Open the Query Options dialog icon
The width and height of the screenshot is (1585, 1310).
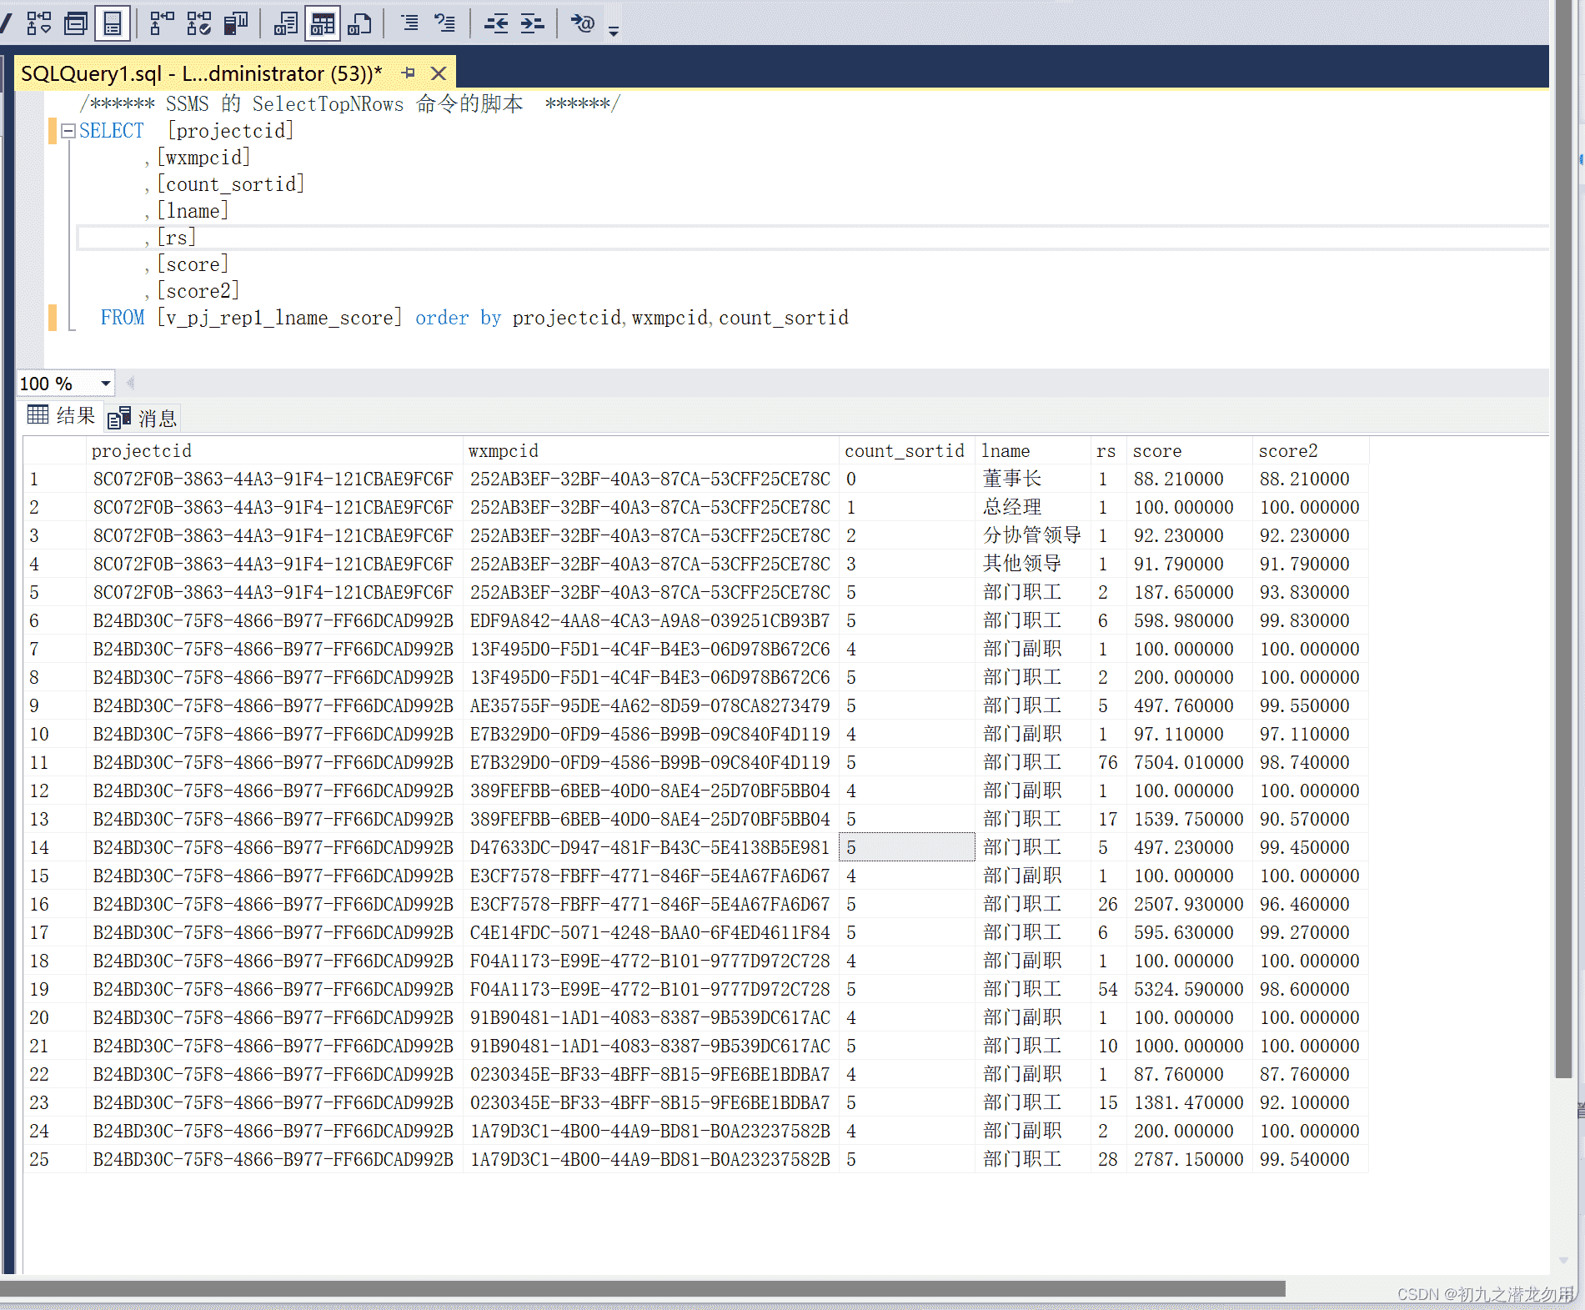(76, 23)
